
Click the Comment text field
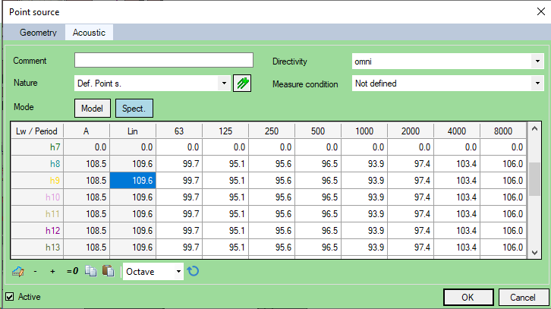coord(163,61)
